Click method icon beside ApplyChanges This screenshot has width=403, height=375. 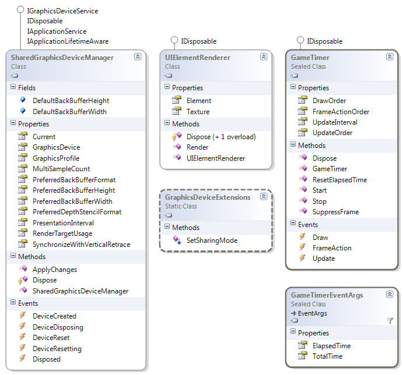pos(23,269)
